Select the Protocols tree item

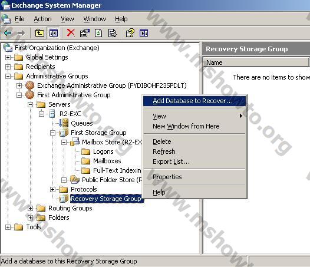click(x=84, y=189)
